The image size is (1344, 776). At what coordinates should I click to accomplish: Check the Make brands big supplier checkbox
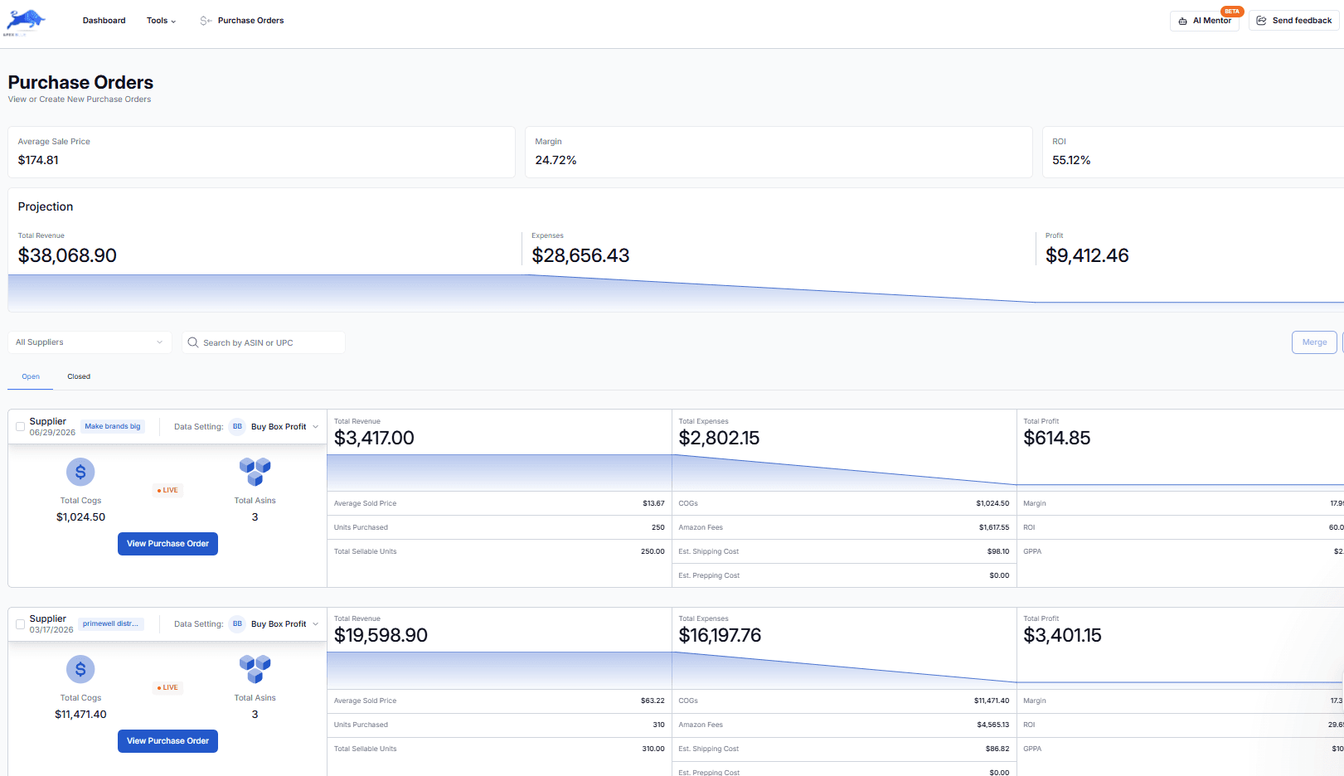[x=21, y=427]
